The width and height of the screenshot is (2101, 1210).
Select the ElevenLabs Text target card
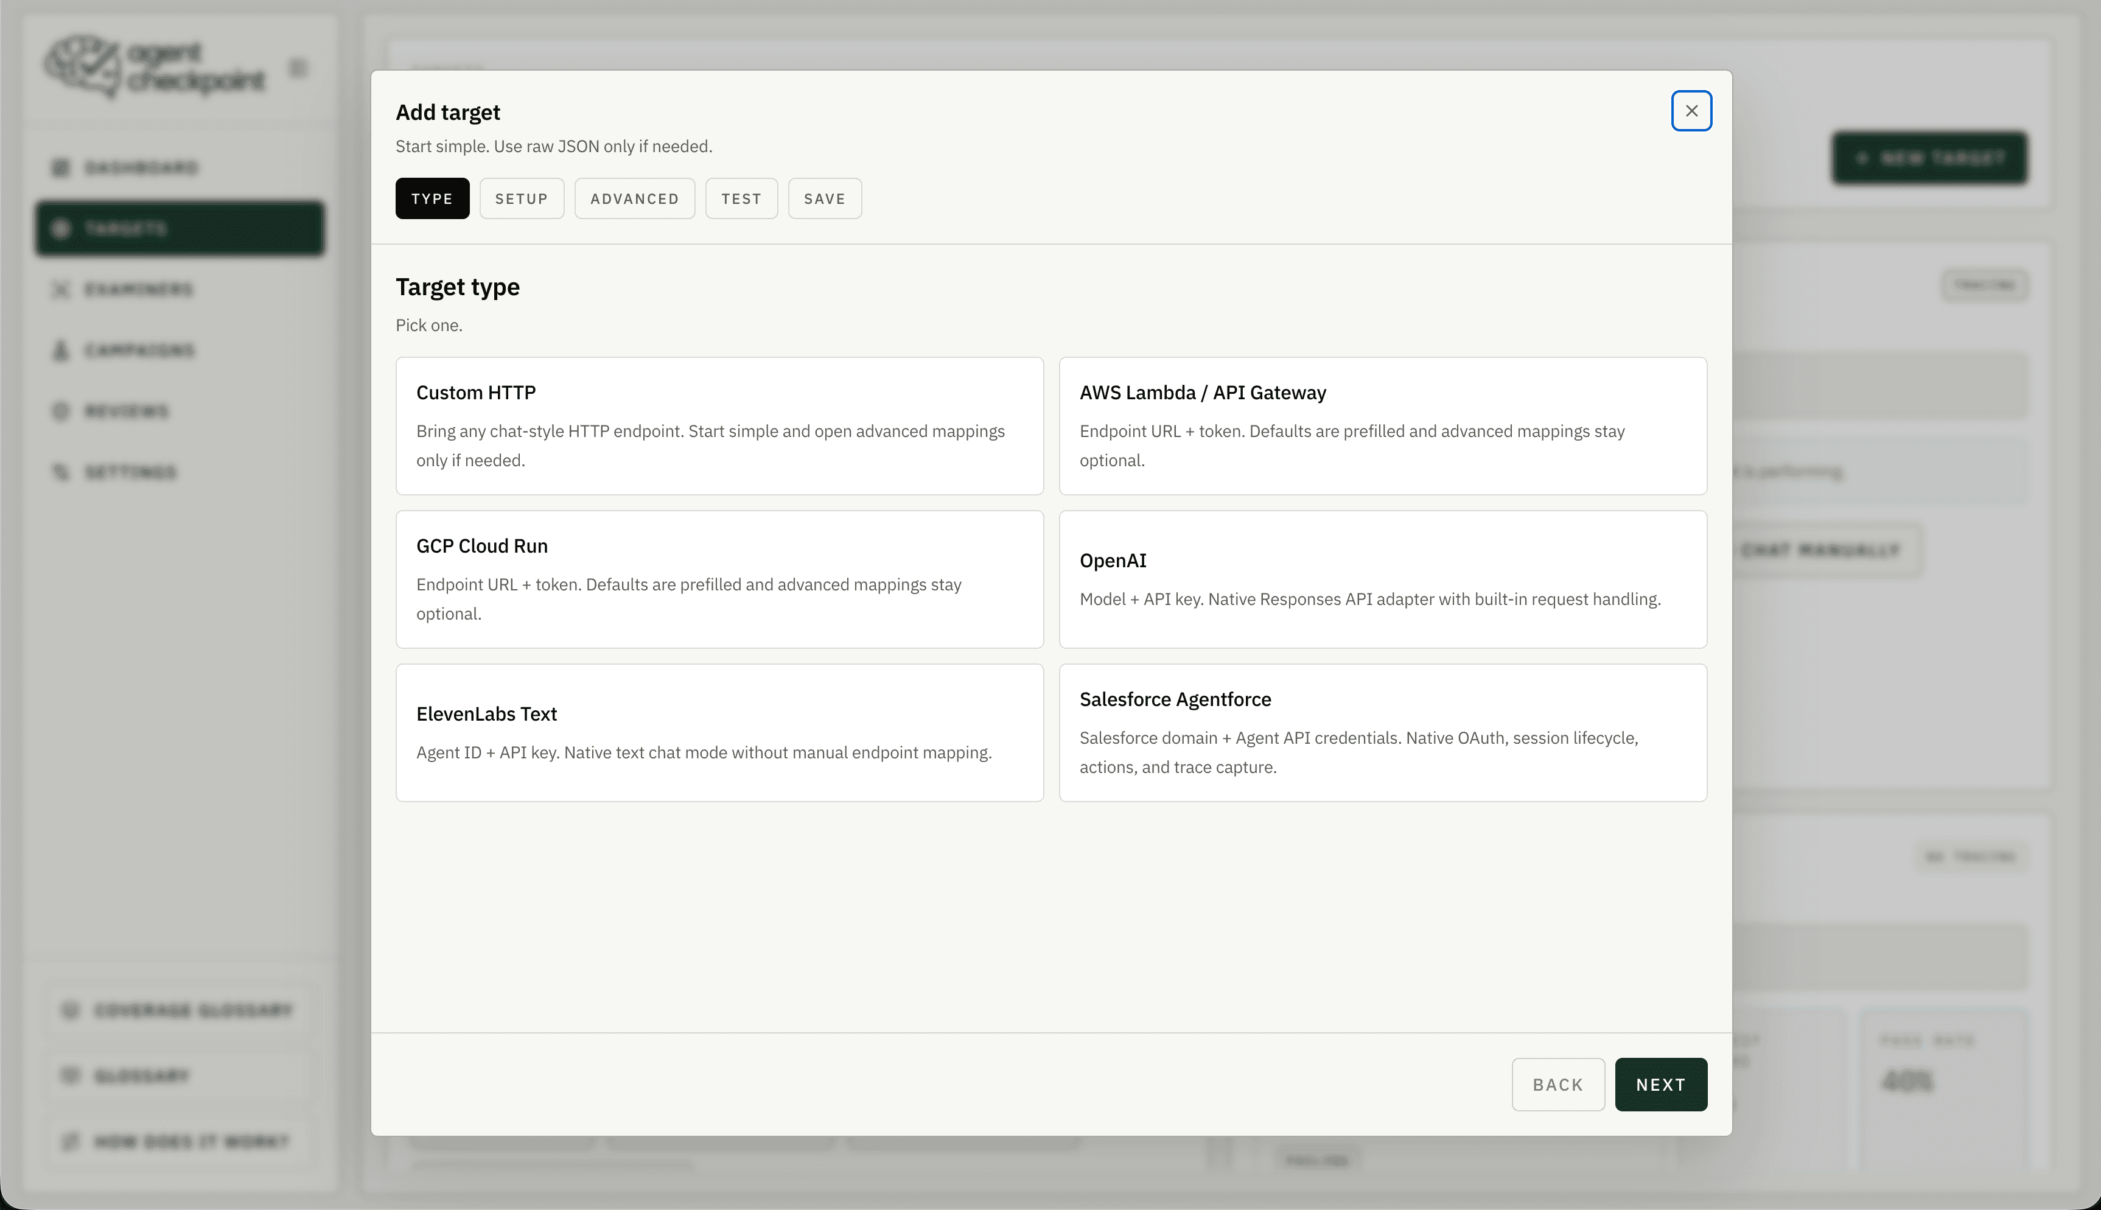tap(719, 732)
